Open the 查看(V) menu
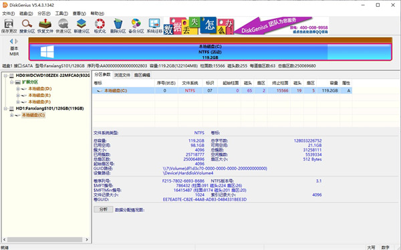The height and width of the screenshot is (250, 401). tap(80, 13)
